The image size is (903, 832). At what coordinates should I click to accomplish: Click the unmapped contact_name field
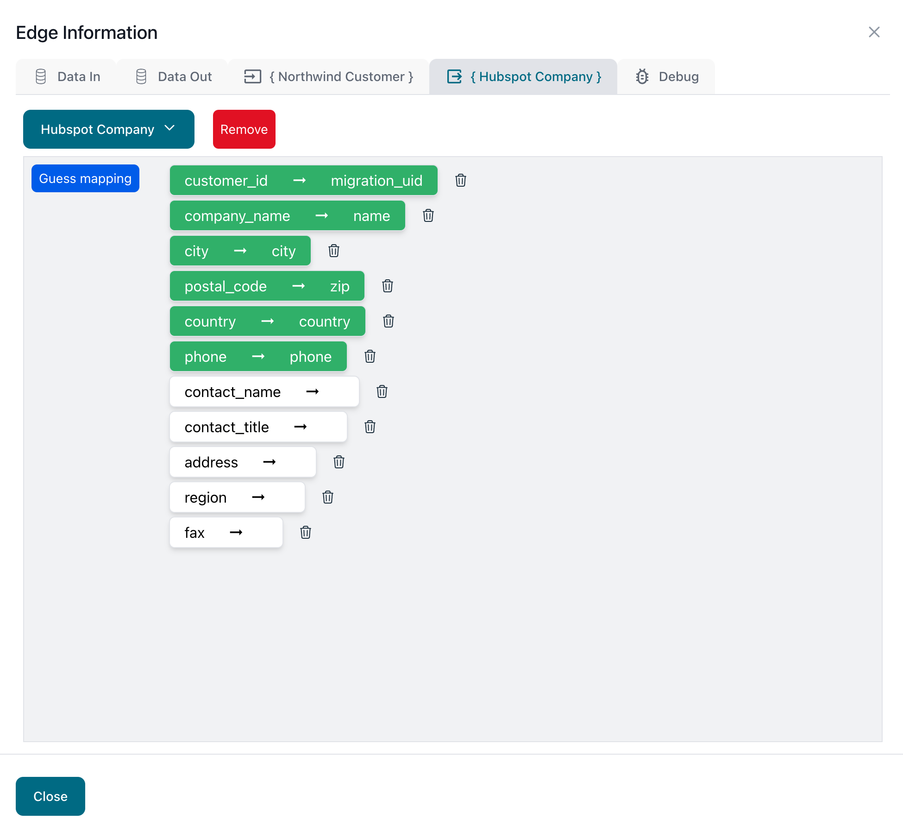pos(264,391)
